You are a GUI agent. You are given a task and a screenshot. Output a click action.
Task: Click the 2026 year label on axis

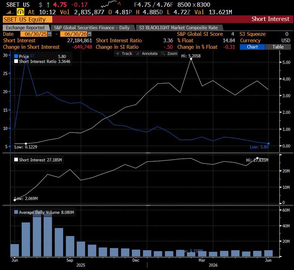(213, 265)
